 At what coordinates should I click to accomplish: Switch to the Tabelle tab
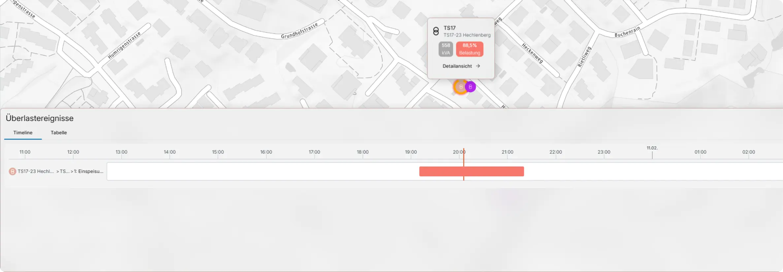tap(59, 133)
